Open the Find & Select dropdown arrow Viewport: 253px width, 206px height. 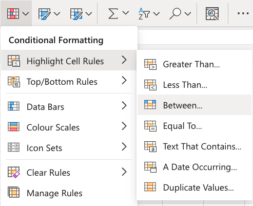(188, 13)
